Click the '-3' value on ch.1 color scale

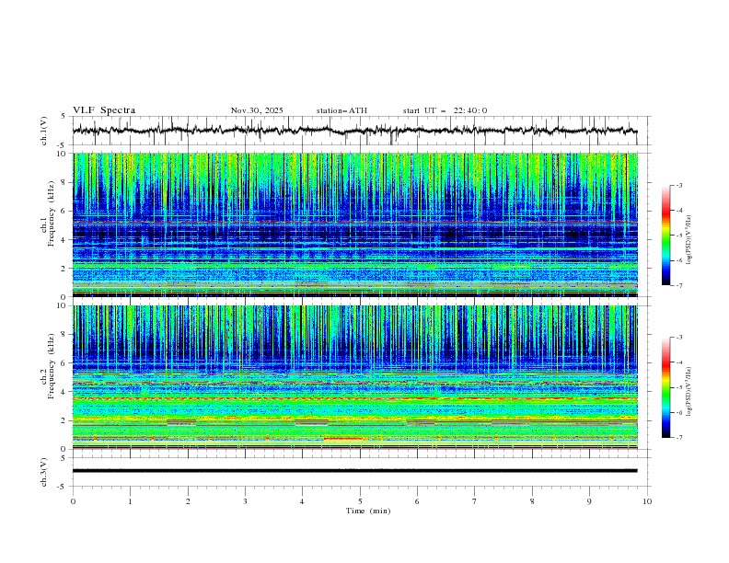click(678, 185)
